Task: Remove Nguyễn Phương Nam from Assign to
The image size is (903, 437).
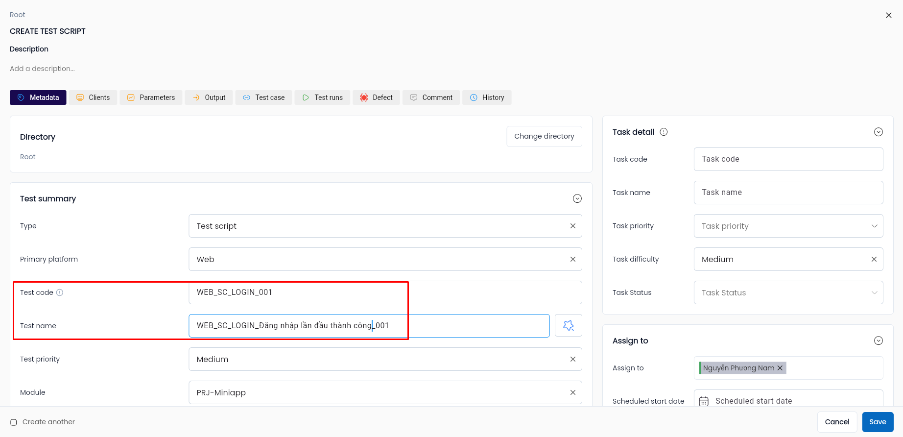Action: pyautogui.click(x=780, y=368)
